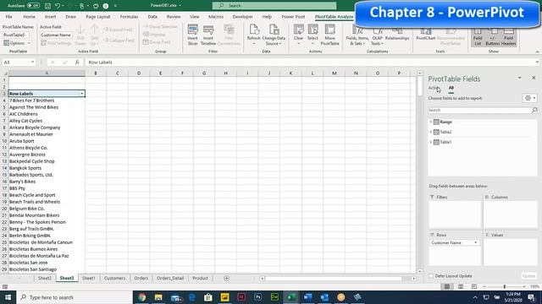Switch to Page Layout view icon
Screen dimensions: 542x304
tap(461, 286)
